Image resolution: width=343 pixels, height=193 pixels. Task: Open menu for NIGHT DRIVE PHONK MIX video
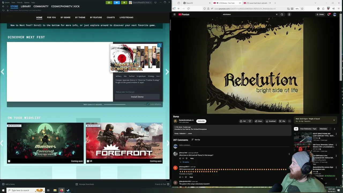(336, 134)
